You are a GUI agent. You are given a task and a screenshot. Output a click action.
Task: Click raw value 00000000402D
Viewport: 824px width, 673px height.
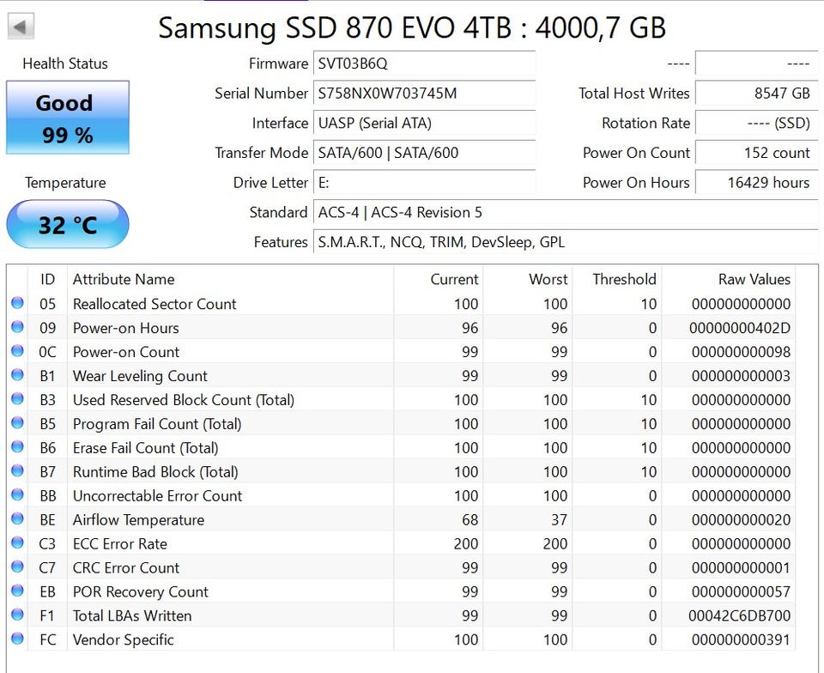point(740,329)
